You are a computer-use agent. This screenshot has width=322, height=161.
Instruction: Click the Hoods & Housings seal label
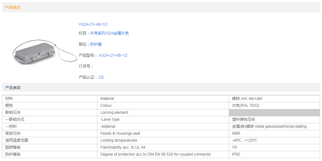click(120, 133)
